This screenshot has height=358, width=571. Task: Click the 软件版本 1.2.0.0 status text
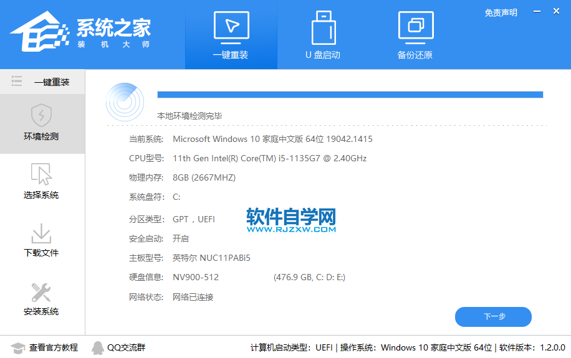click(x=532, y=348)
